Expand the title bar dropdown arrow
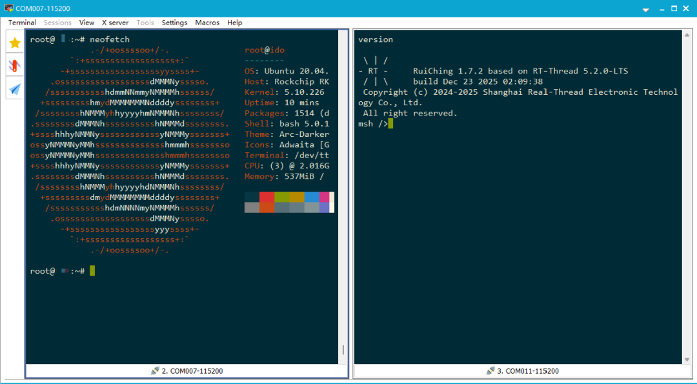Image resolution: width=697 pixels, height=384 pixels. (x=645, y=9)
